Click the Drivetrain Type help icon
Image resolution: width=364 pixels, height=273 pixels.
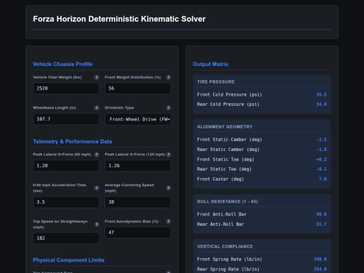tap(169, 108)
